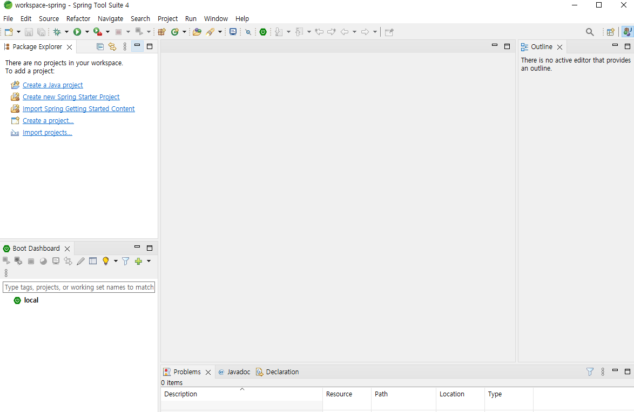The height and width of the screenshot is (412, 634).
Task: Click the lightbulb icon in Boot Dashboard
Action: pyautogui.click(x=106, y=261)
